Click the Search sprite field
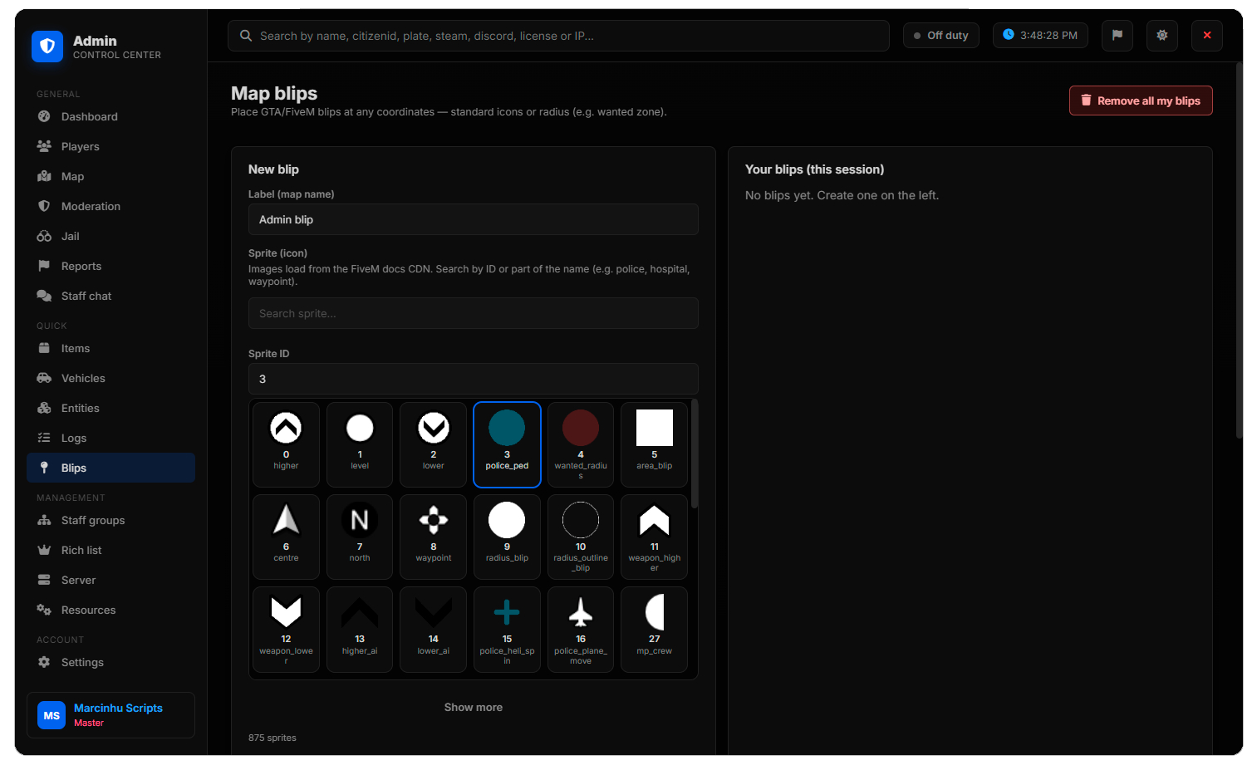1257x765 pixels. 474,313
